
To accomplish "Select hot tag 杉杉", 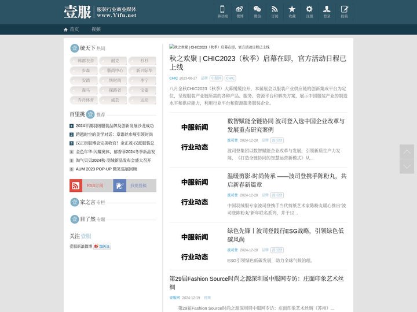I will (142, 61).
